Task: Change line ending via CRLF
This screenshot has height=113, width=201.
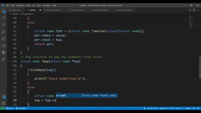Action: click(178, 108)
